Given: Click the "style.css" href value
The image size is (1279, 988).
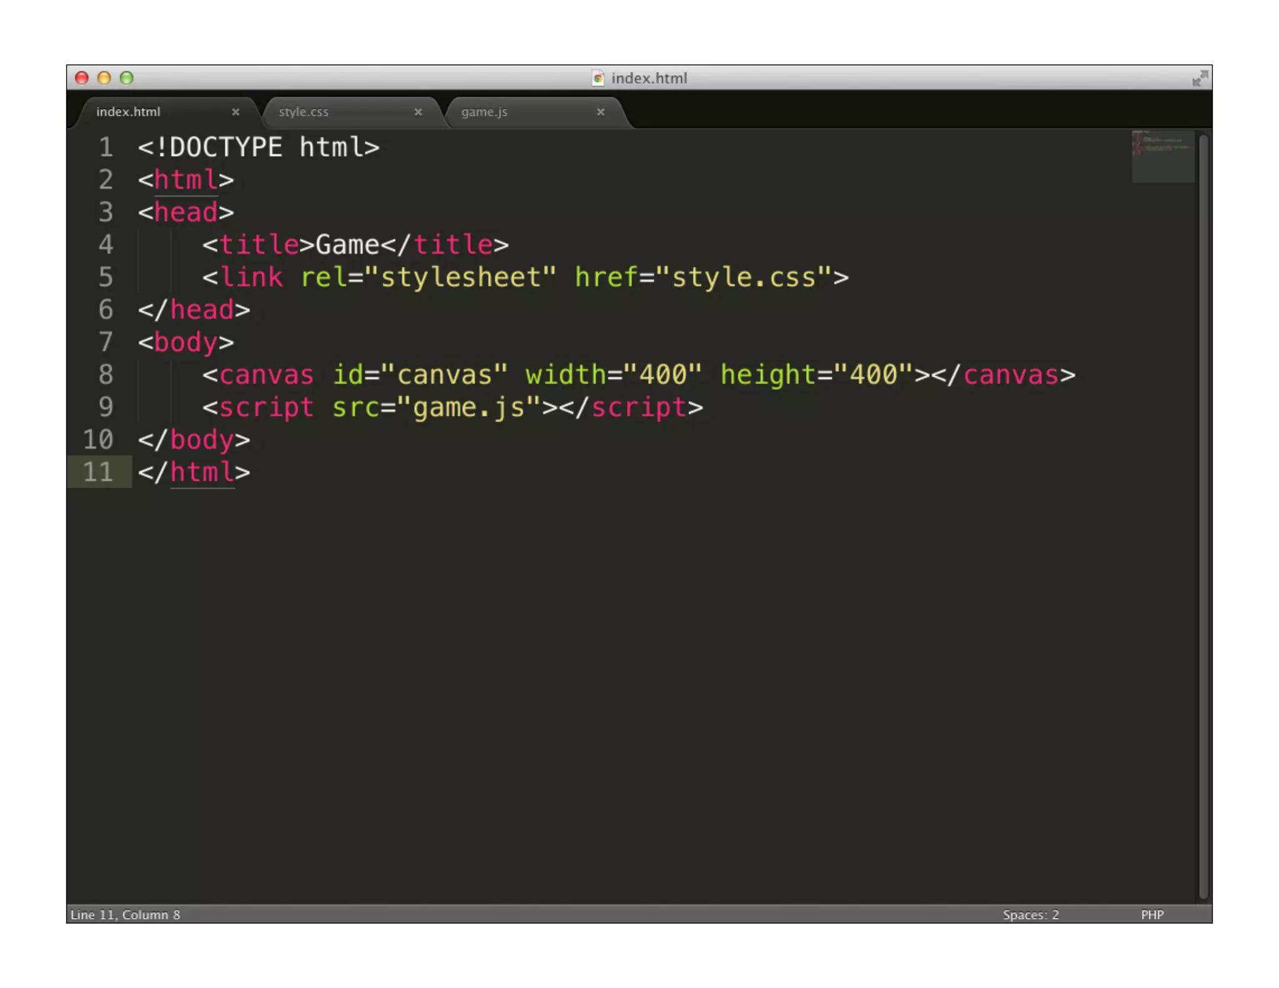Looking at the screenshot, I should (744, 277).
